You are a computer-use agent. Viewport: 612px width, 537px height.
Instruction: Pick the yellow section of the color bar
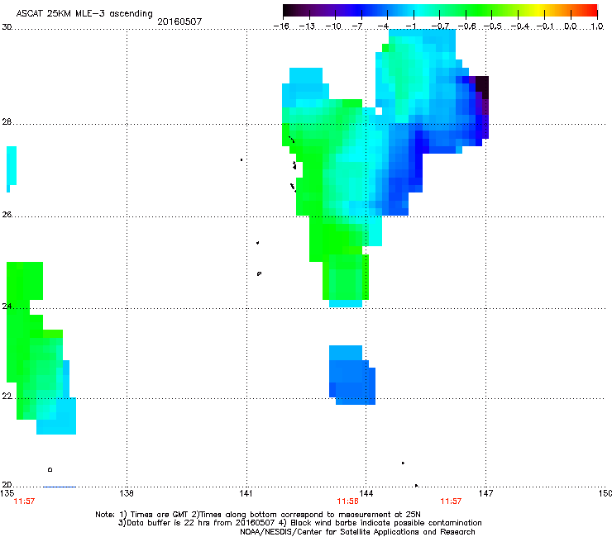(538, 10)
